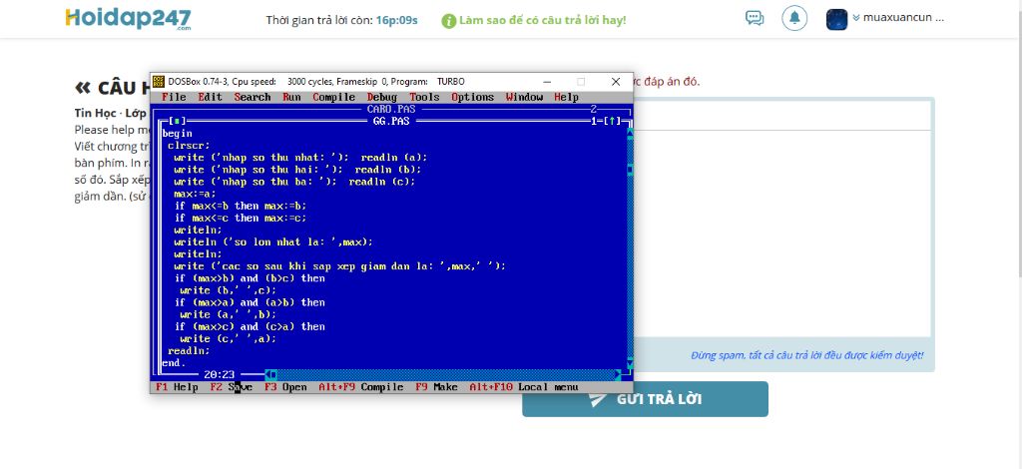Click F1 Help in status bar
This screenshot has height=469, width=1022.
(177, 387)
